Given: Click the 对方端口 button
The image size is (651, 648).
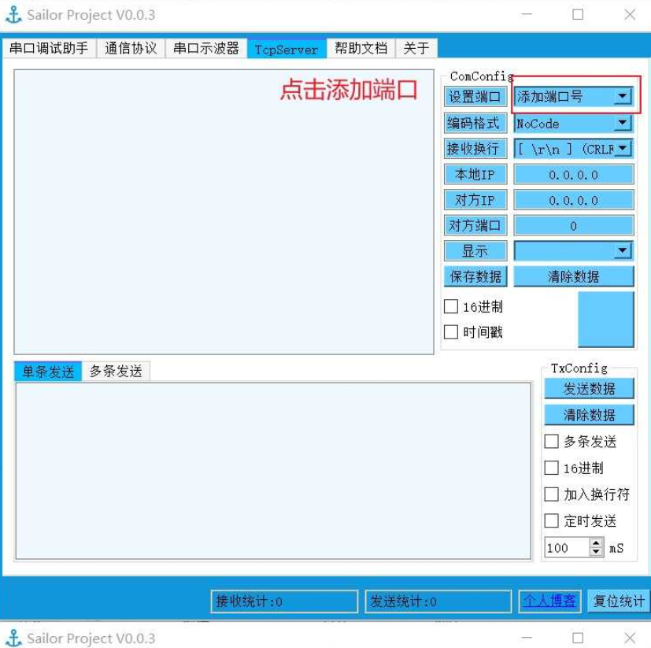Looking at the screenshot, I should 474,225.
